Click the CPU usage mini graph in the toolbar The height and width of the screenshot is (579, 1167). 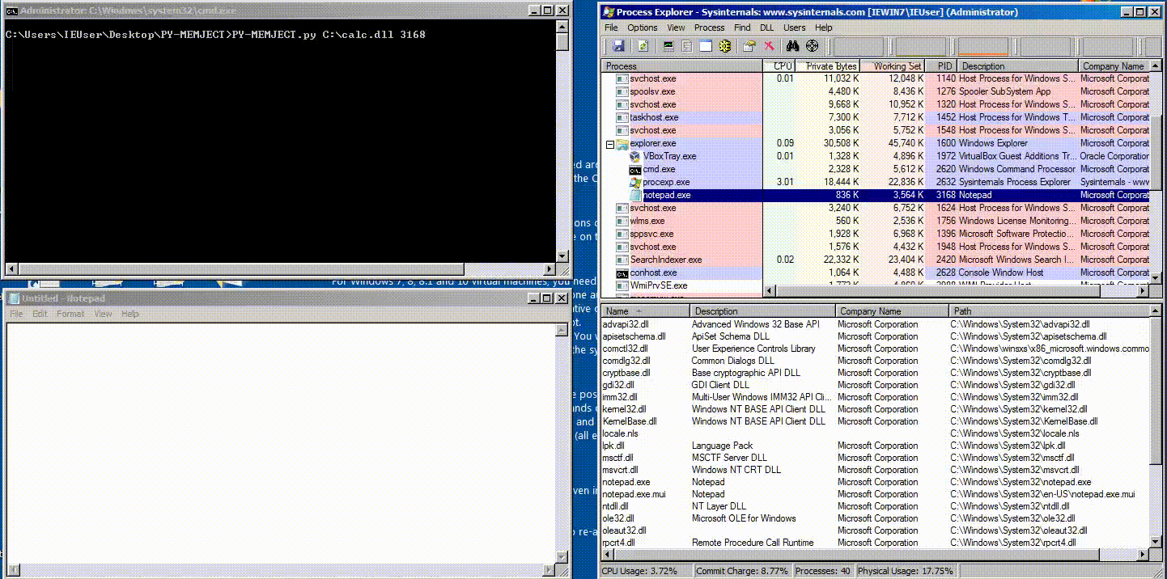858,47
